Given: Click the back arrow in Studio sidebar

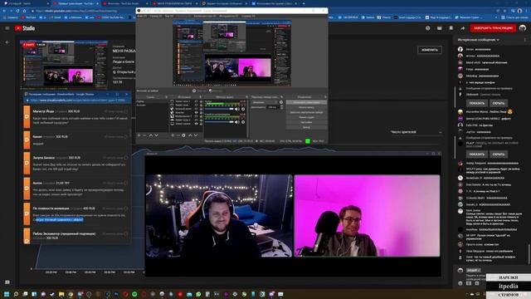Looking at the screenshot, I should tap(7, 42).
